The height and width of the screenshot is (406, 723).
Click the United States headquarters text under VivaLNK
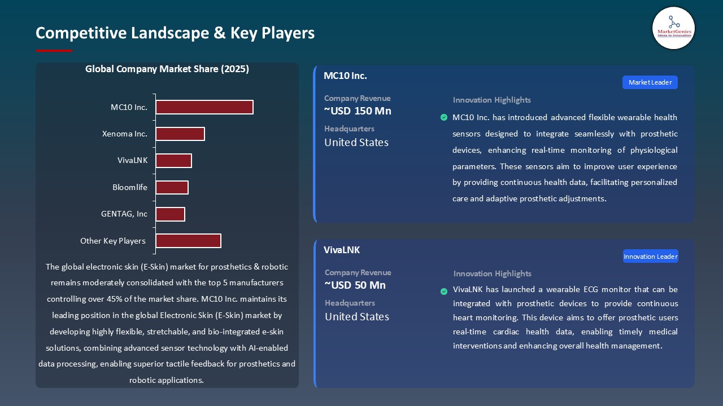click(356, 317)
